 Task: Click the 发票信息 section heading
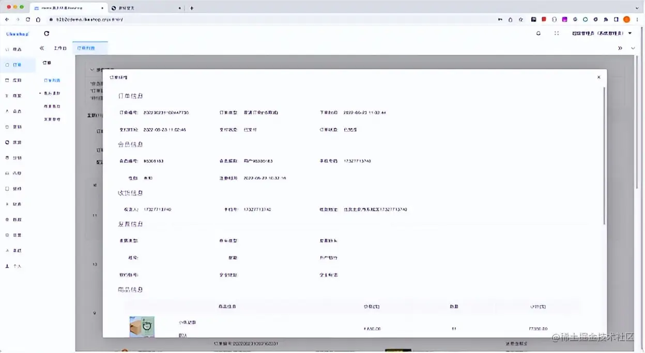130,224
